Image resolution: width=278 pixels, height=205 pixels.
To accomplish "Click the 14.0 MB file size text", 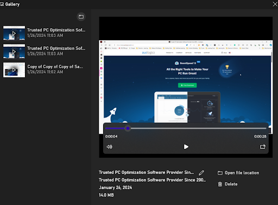I will (x=106, y=195).
